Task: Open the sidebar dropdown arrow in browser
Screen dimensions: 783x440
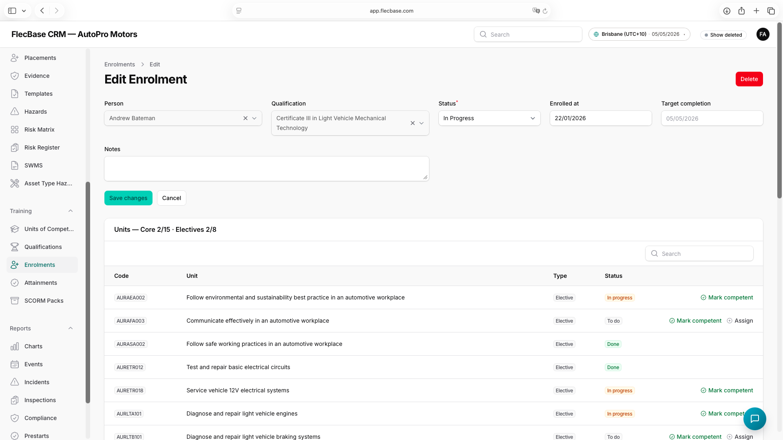Action: pos(24,11)
